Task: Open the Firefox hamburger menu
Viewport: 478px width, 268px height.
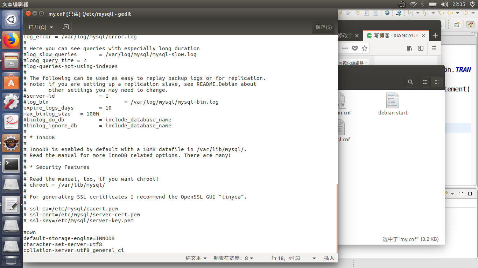Action: (x=435, y=48)
